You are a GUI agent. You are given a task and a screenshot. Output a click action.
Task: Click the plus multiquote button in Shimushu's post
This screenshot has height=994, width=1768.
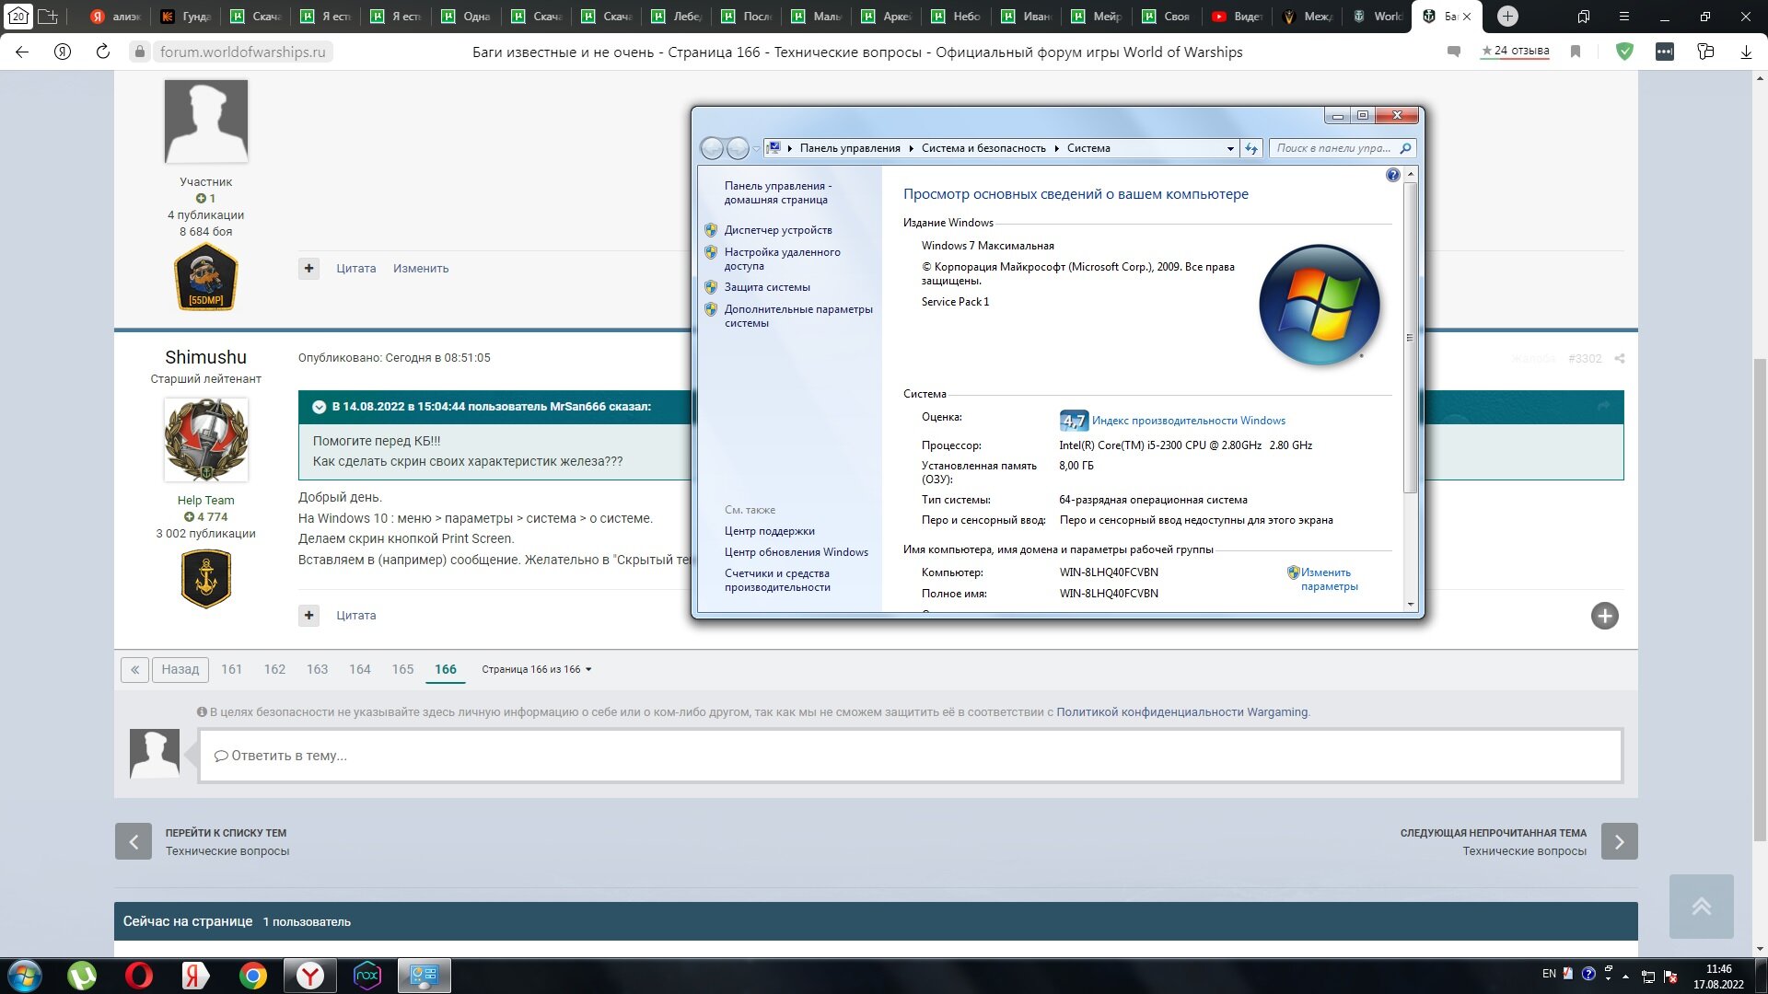(x=309, y=616)
